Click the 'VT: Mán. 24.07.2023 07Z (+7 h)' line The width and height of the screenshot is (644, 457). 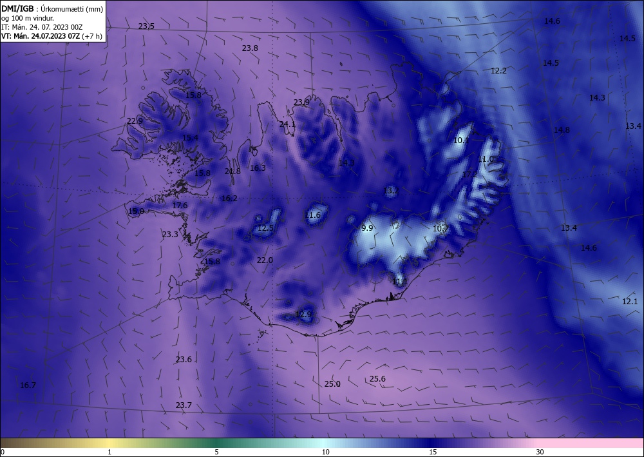pyautogui.click(x=52, y=36)
